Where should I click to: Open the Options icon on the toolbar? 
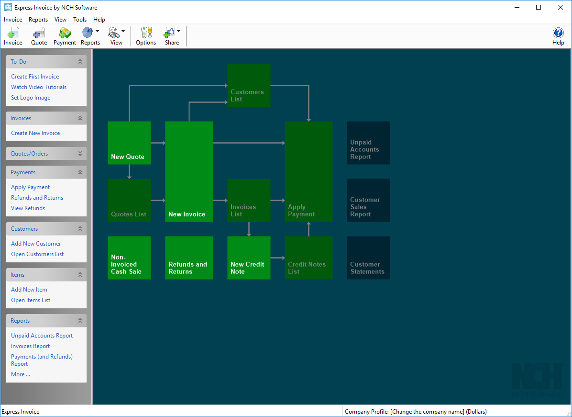coord(145,36)
